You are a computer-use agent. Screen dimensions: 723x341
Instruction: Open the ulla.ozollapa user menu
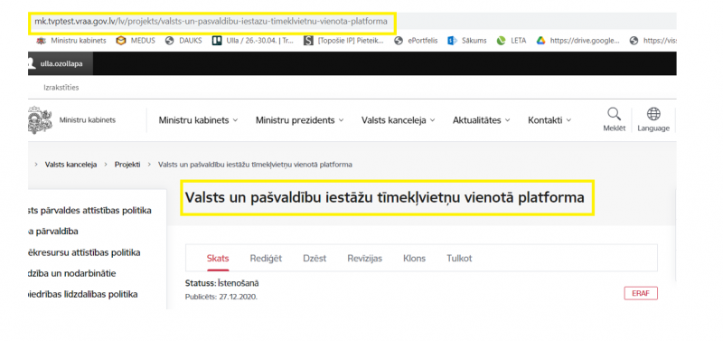click(x=61, y=63)
